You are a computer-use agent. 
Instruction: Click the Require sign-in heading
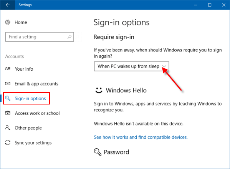coord(114,37)
